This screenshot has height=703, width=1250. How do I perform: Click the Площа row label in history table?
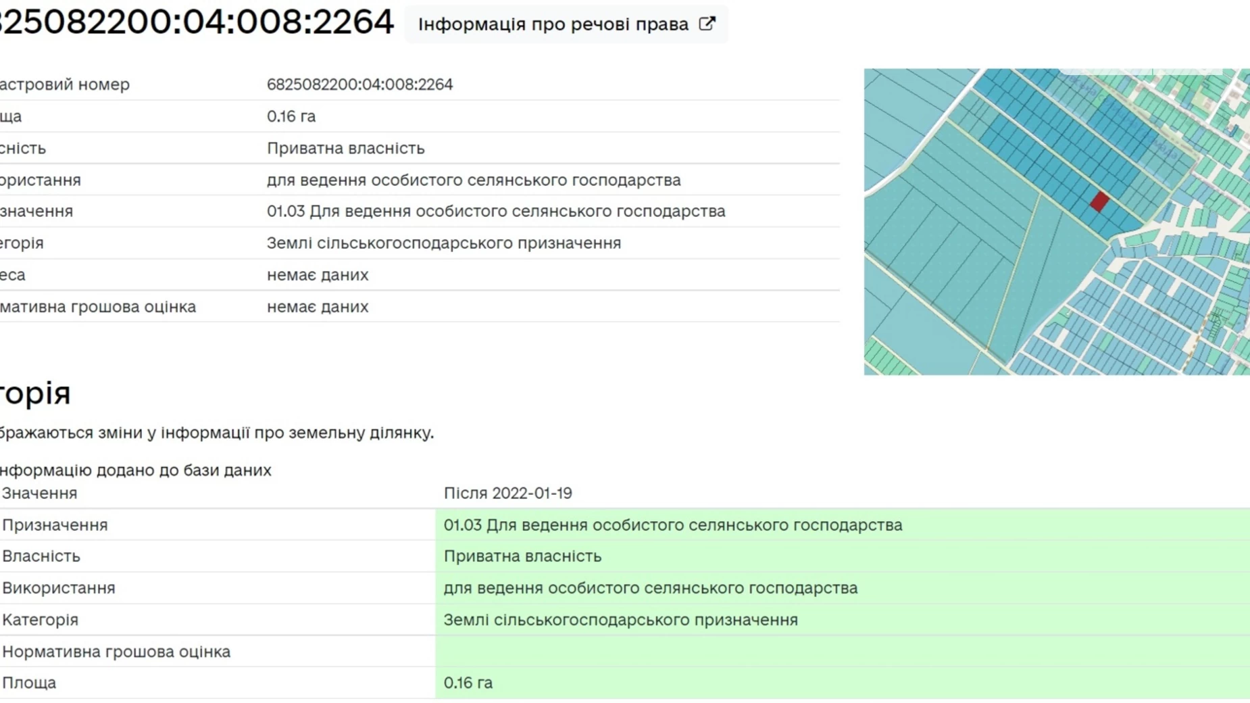(x=29, y=683)
